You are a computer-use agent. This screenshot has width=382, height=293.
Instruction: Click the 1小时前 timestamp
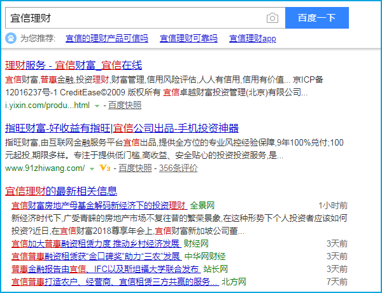coord(333,206)
